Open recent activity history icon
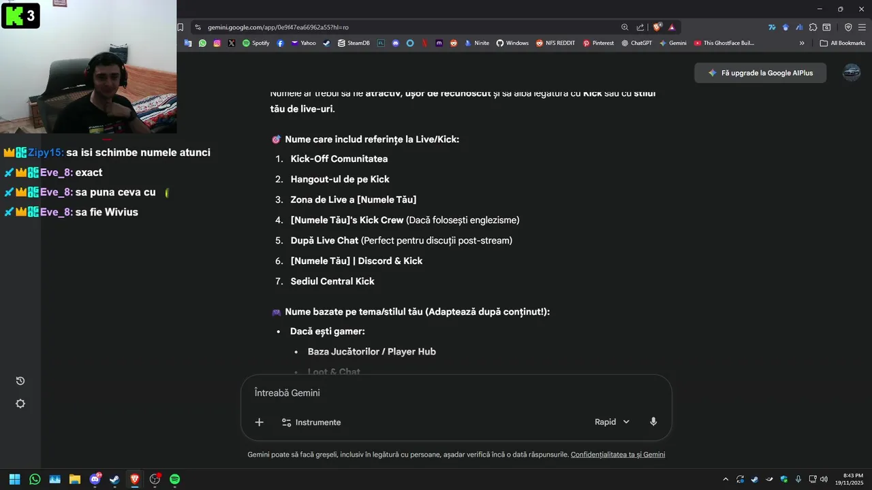Image resolution: width=872 pixels, height=490 pixels. click(20, 380)
